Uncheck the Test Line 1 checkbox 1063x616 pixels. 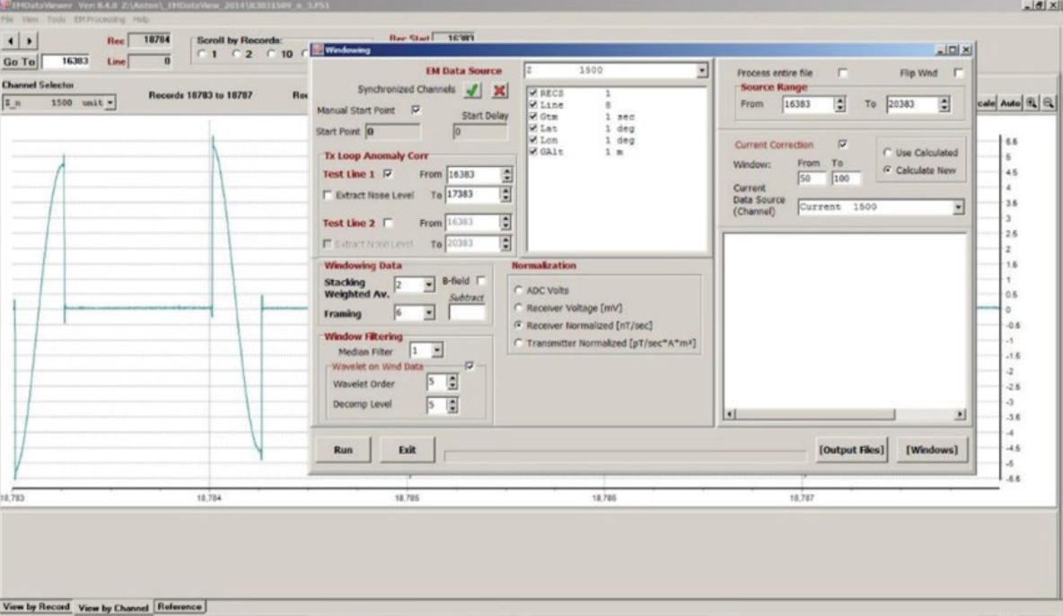pos(388,173)
